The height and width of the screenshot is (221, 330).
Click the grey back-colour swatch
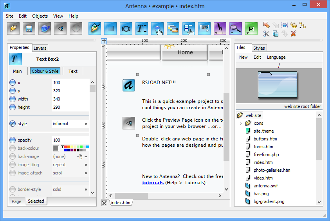(56, 149)
